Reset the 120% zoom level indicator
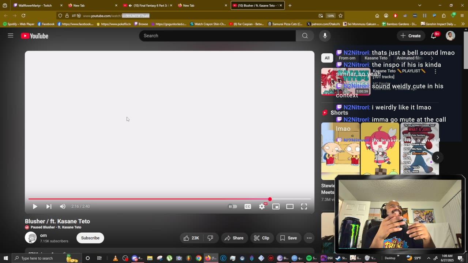The image size is (468, 263). pos(331,16)
